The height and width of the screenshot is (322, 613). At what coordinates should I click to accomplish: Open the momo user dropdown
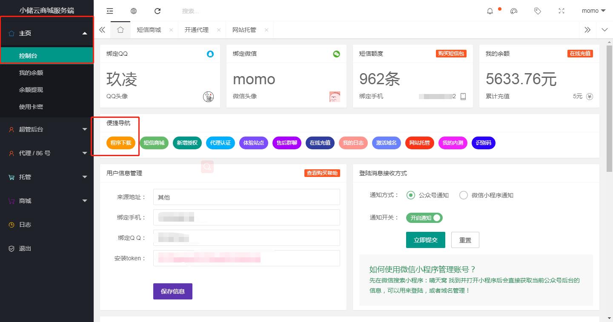click(x=593, y=11)
